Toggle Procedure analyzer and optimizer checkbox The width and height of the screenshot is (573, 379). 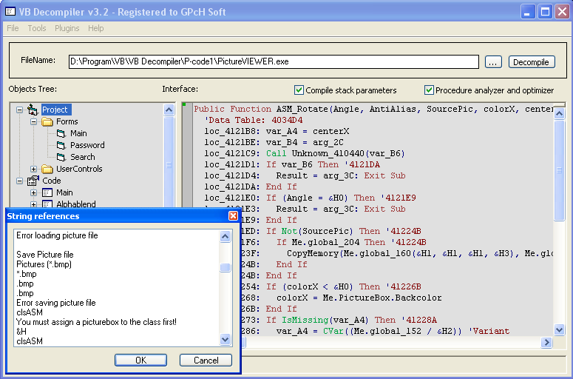pos(429,90)
